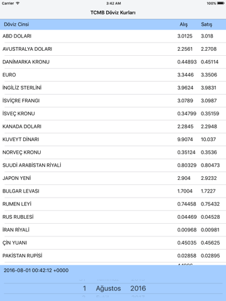Select the EURO currency row

coord(113,75)
